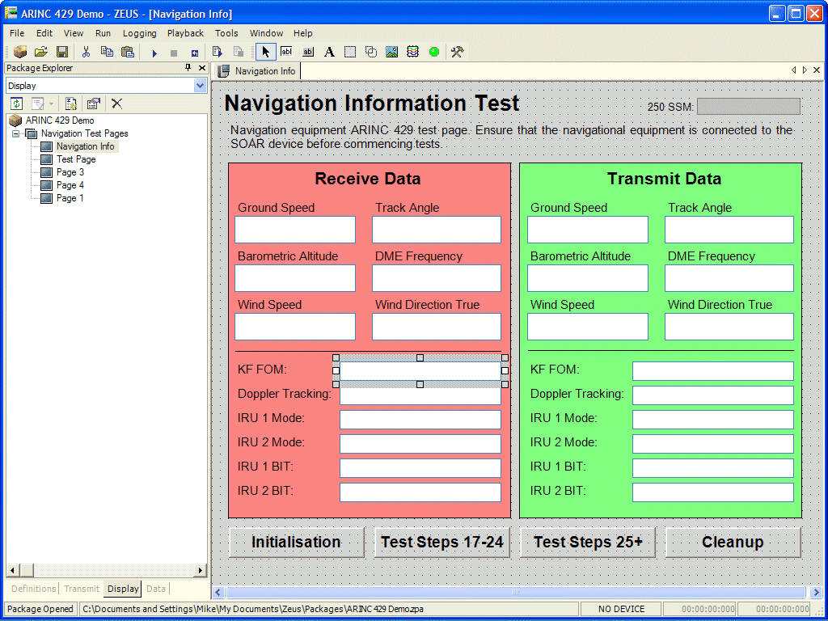Open the hammer and wrench tools icon
The width and height of the screenshot is (828, 621).
tap(458, 52)
